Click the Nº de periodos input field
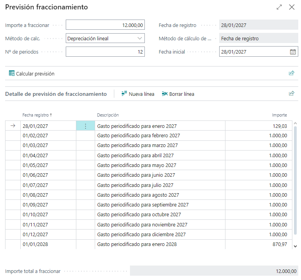The image size is (301, 280). coord(105,52)
